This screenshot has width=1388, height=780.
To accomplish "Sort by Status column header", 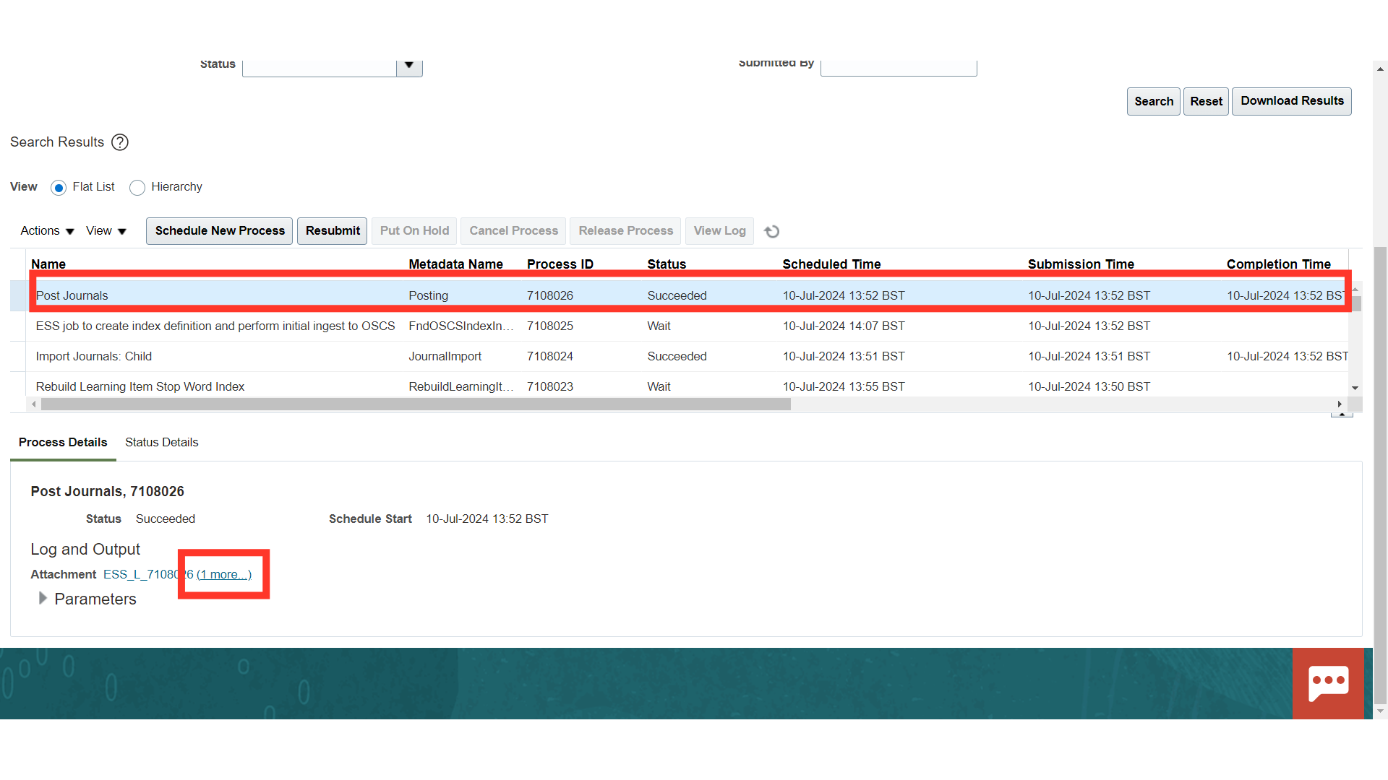I will (667, 264).
